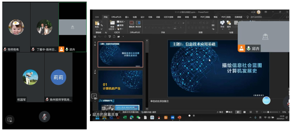Screen dimensions: 290x132
Task: Click the Format Painter brush icon
Action: coord(102,29)
